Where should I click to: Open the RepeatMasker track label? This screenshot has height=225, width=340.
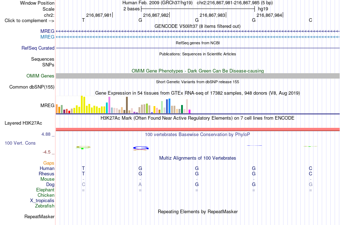click(39, 216)
